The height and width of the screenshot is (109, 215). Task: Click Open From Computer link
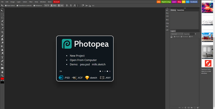click(83, 60)
